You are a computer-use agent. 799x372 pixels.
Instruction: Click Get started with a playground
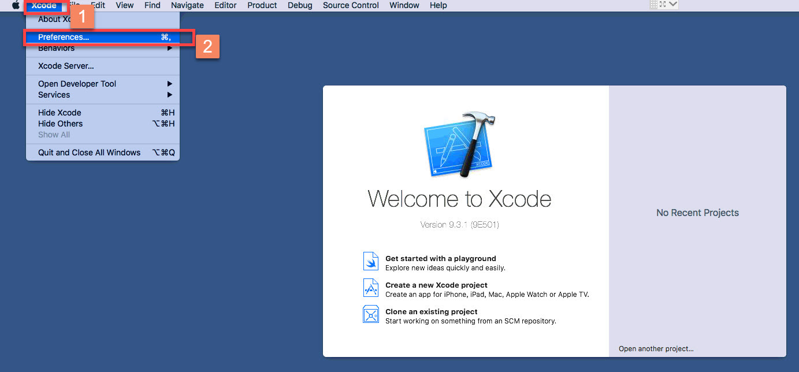tap(441, 258)
